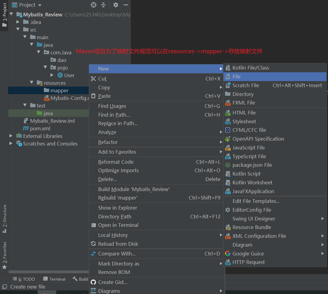Click the Locate/Select Opened File crosshair icon
This screenshot has height=294, width=328.
pos(94,5)
